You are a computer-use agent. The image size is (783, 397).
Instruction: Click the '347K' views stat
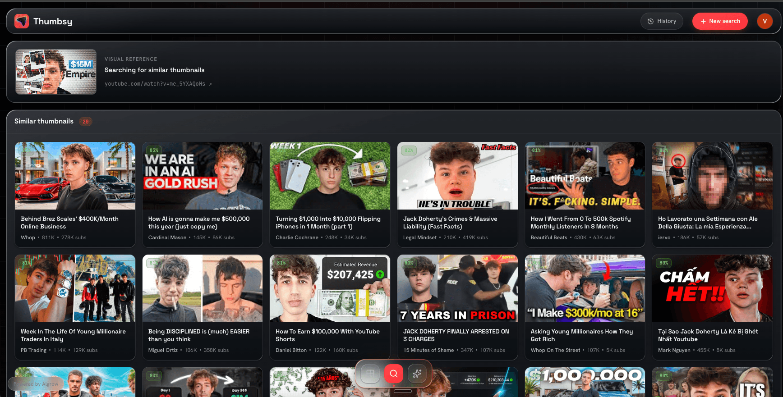coord(467,350)
